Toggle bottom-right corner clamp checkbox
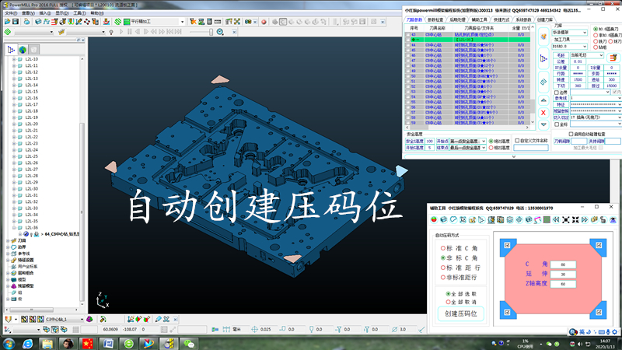Viewport: 622px width, 350px height. 599,313
